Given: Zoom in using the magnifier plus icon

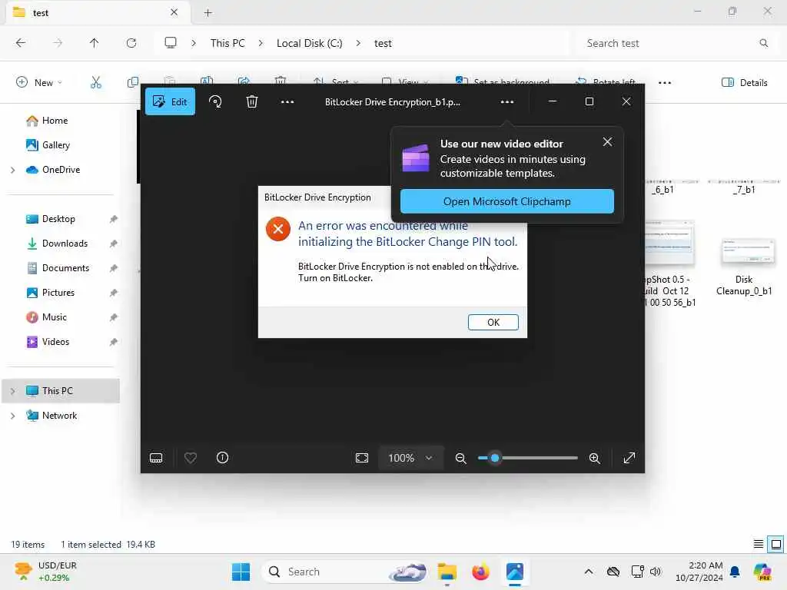Looking at the screenshot, I should tap(595, 458).
